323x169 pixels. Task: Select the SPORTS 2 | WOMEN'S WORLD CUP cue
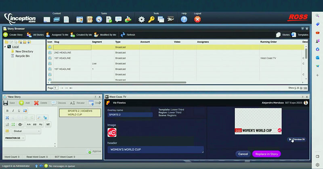(80, 113)
